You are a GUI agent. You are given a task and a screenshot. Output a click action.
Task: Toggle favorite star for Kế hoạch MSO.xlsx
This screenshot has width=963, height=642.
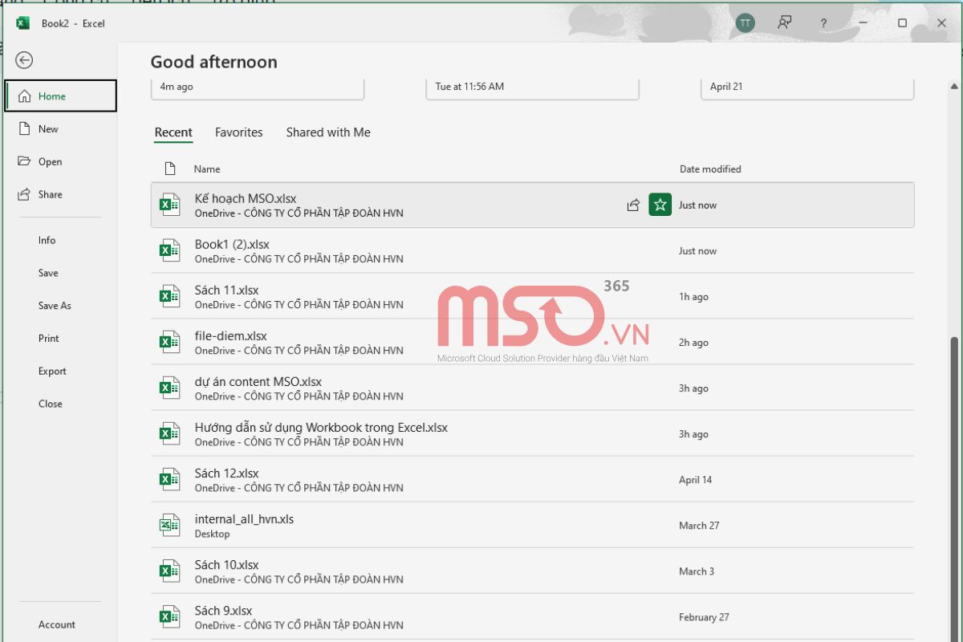click(660, 205)
